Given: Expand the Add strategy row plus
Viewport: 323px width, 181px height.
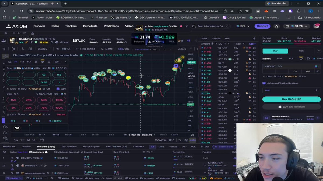Looking at the screenshot, I should coord(316,90).
